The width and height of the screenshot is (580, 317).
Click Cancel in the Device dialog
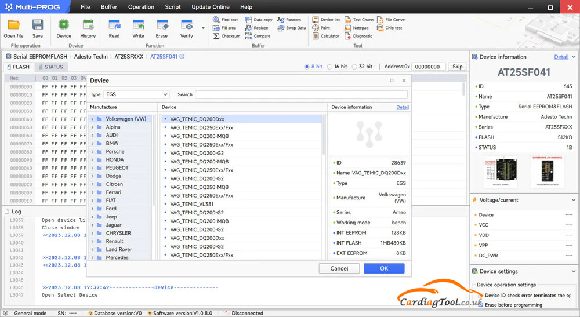339,268
